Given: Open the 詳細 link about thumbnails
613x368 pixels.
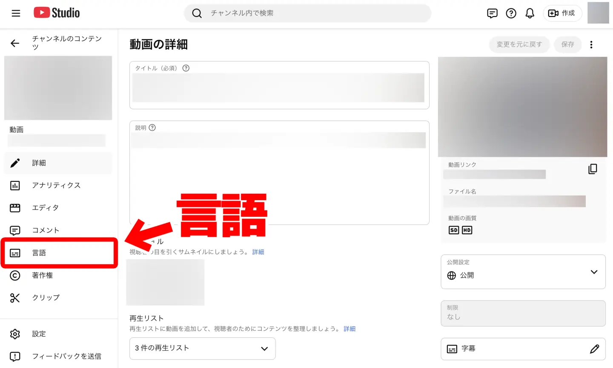Looking at the screenshot, I should pyautogui.click(x=258, y=252).
